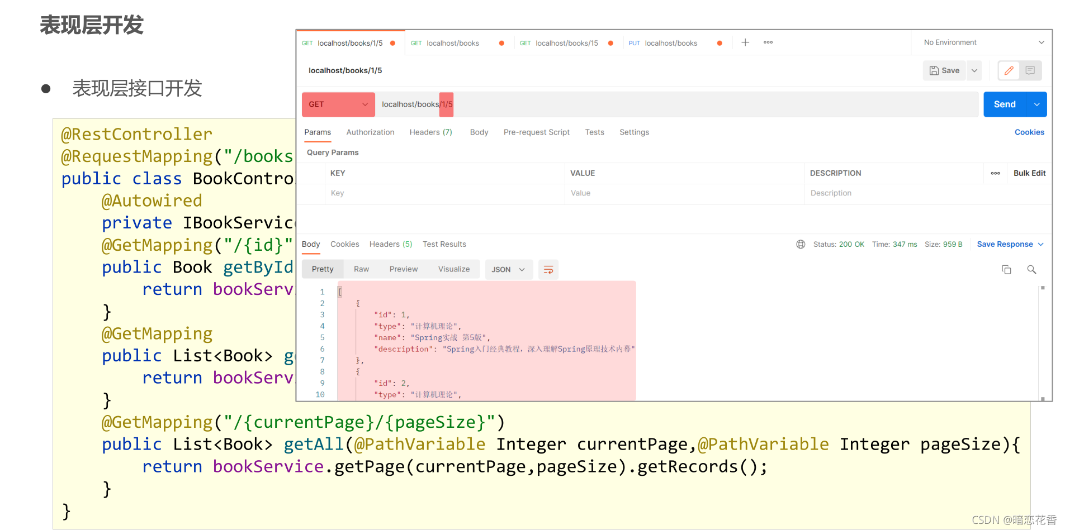Open the GET method dropdown

click(x=338, y=104)
